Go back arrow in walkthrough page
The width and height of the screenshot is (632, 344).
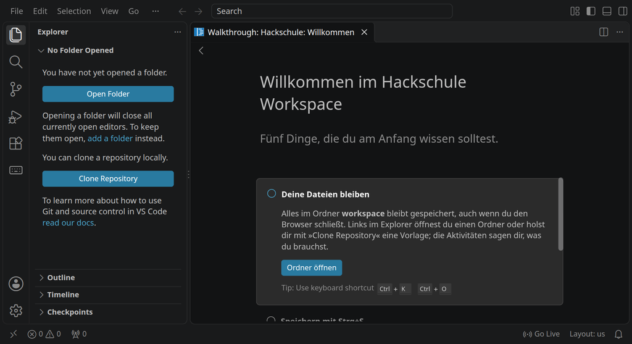[201, 51]
